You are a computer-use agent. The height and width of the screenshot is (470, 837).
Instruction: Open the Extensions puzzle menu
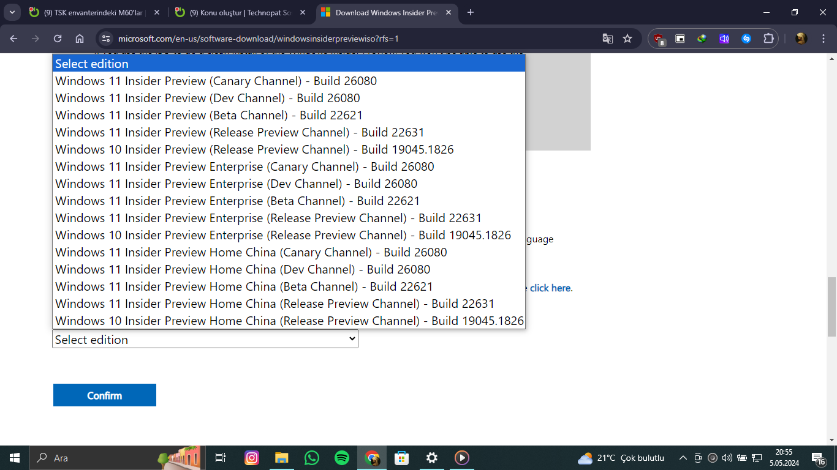coord(768,39)
